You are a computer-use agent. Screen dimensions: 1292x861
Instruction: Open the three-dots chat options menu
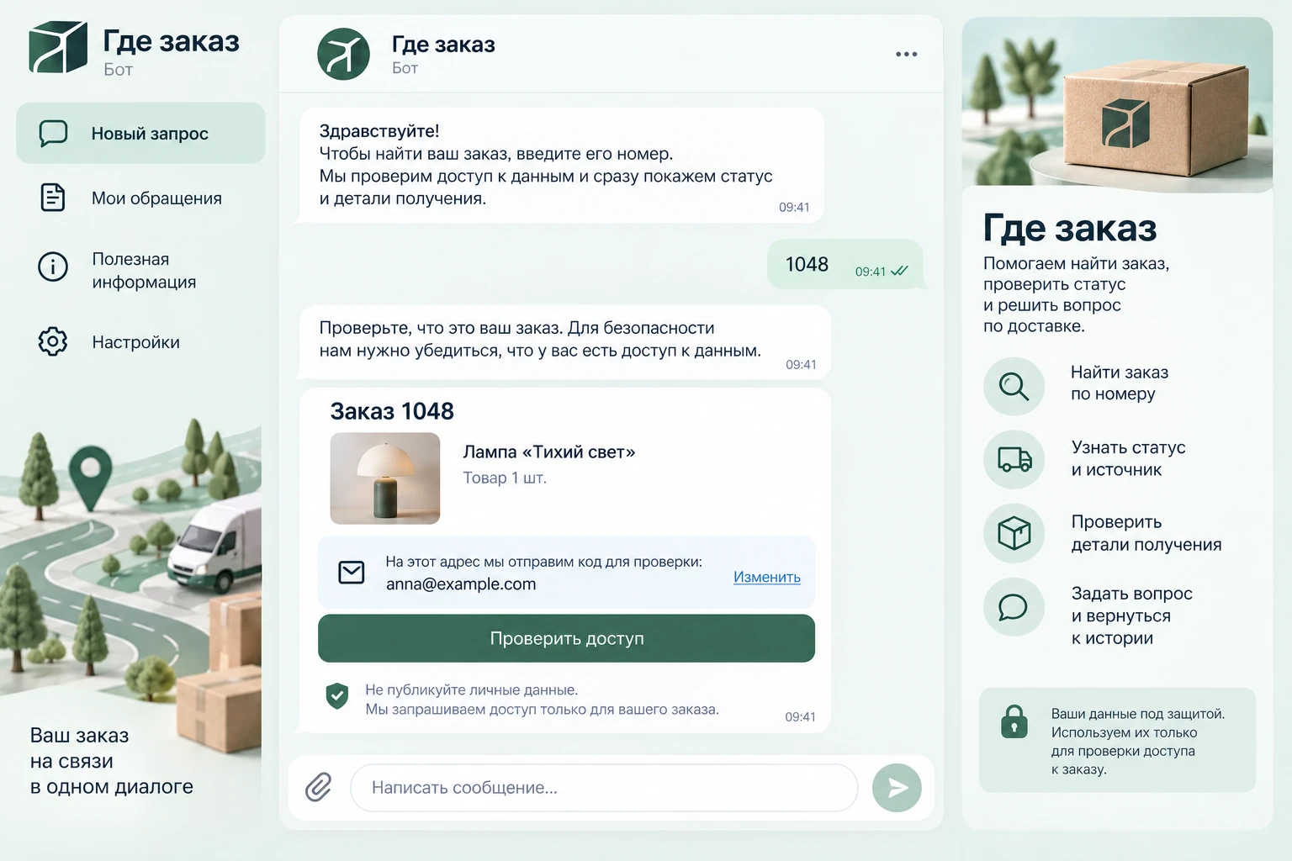point(906,54)
